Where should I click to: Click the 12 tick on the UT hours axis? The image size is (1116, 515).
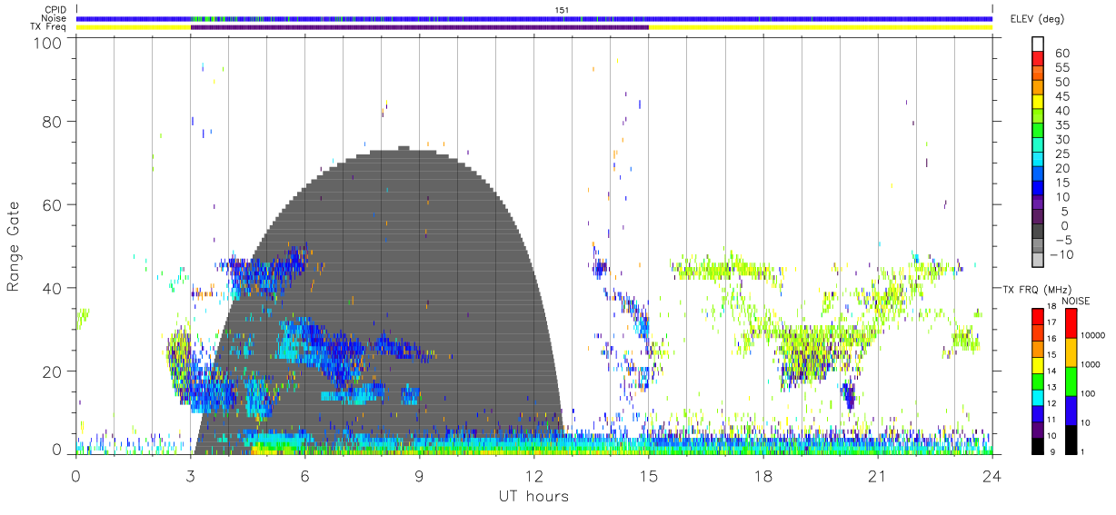coord(533,475)
